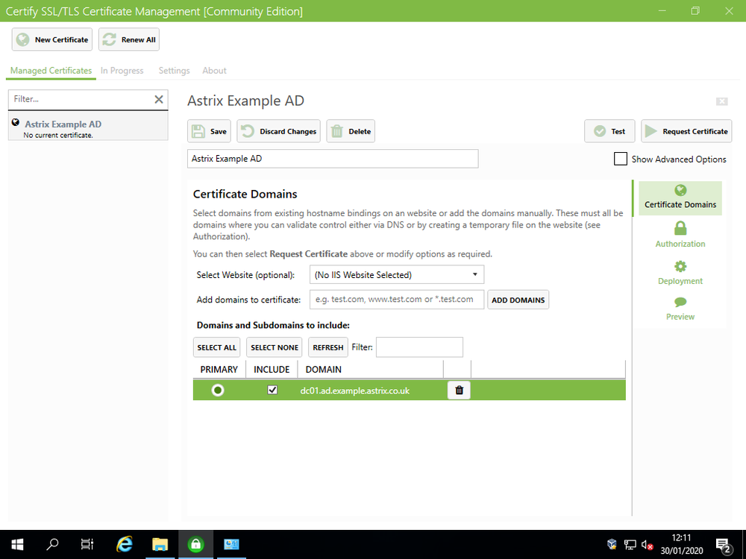Open File Explorer from the taskbar

pos(160,544)
